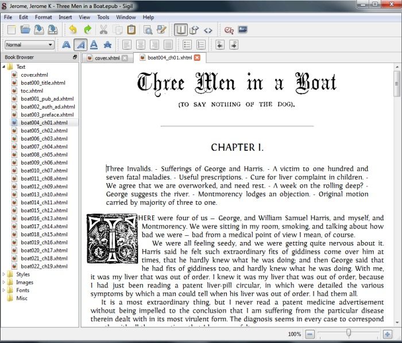Switch to Split View

pos(194,30)
